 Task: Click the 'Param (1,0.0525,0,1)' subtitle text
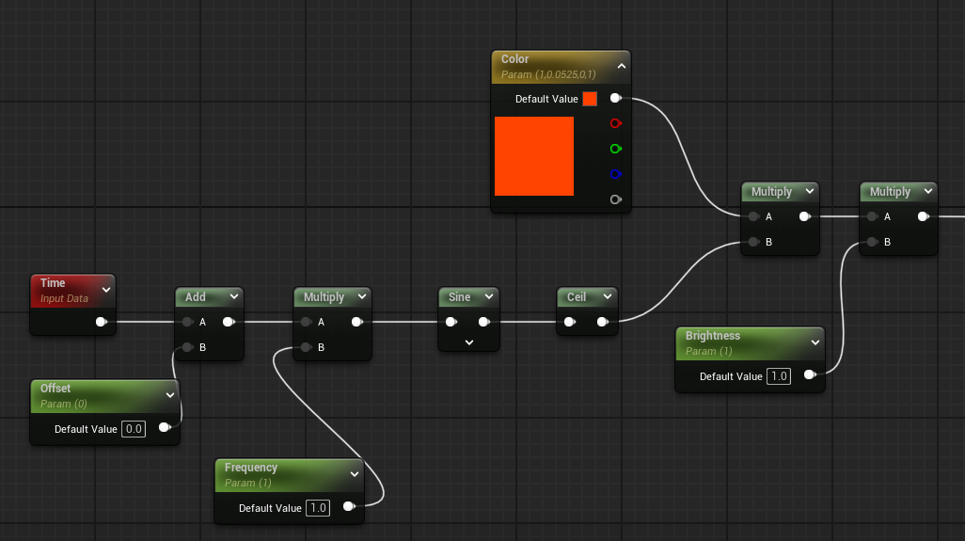(x=548, y=74)
